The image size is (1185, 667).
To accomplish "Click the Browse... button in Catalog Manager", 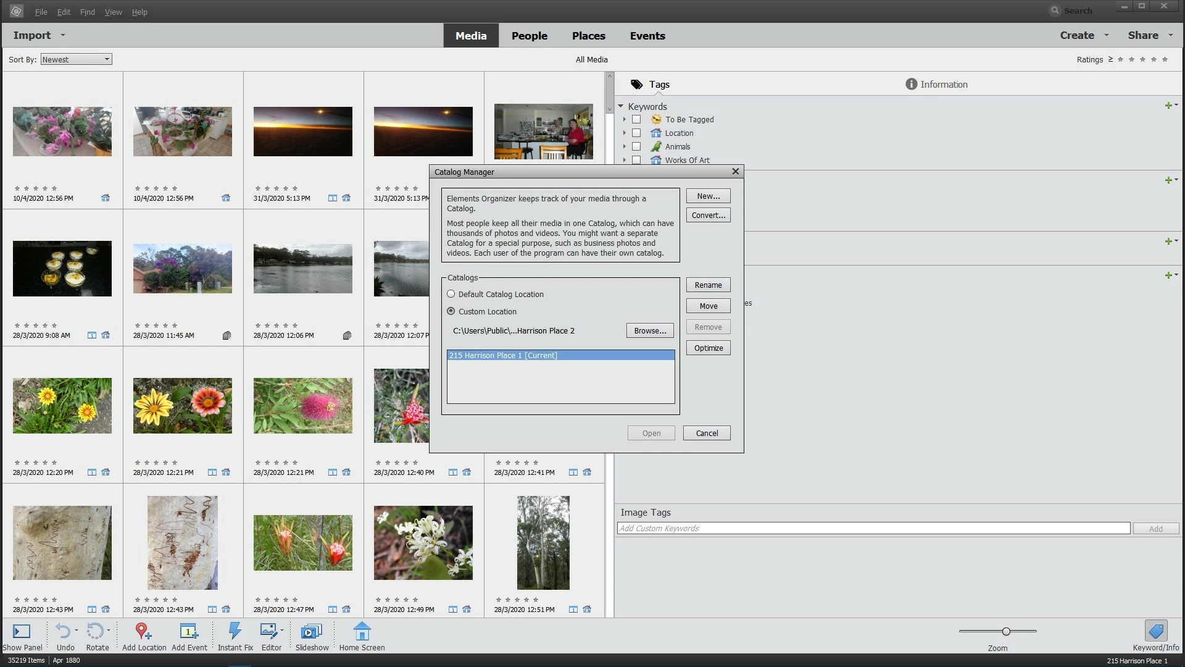I will [x=650, y=331].
